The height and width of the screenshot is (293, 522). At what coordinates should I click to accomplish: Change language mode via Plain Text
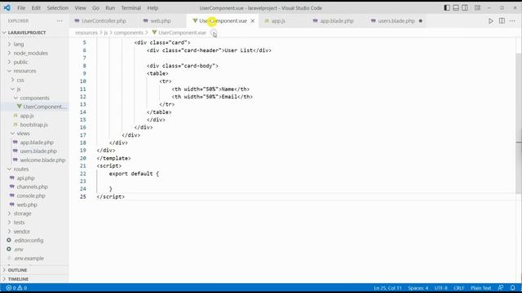pos(480,288)
